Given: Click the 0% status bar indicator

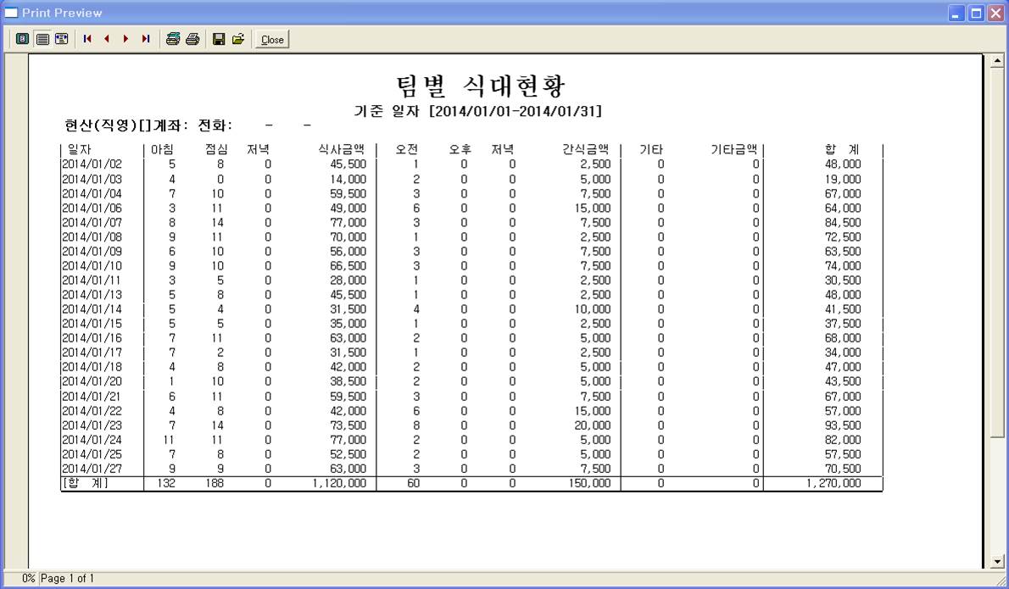Looking at the screenshot, I should [x=28, y=578].
